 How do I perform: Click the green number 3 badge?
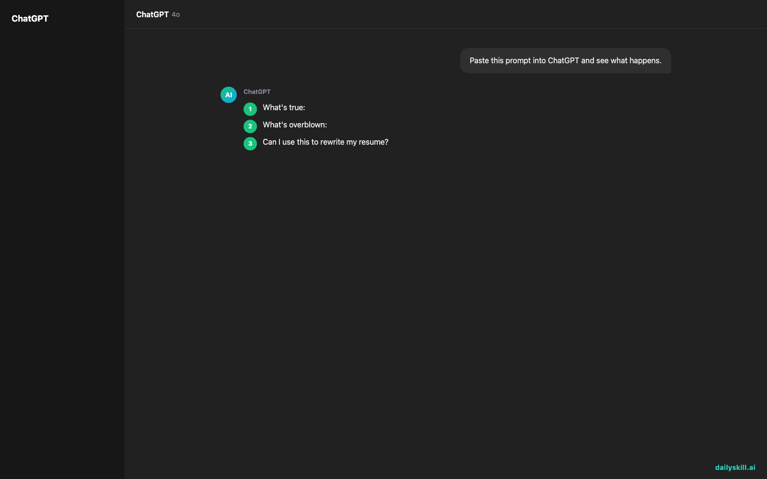[x=250, y=144]
